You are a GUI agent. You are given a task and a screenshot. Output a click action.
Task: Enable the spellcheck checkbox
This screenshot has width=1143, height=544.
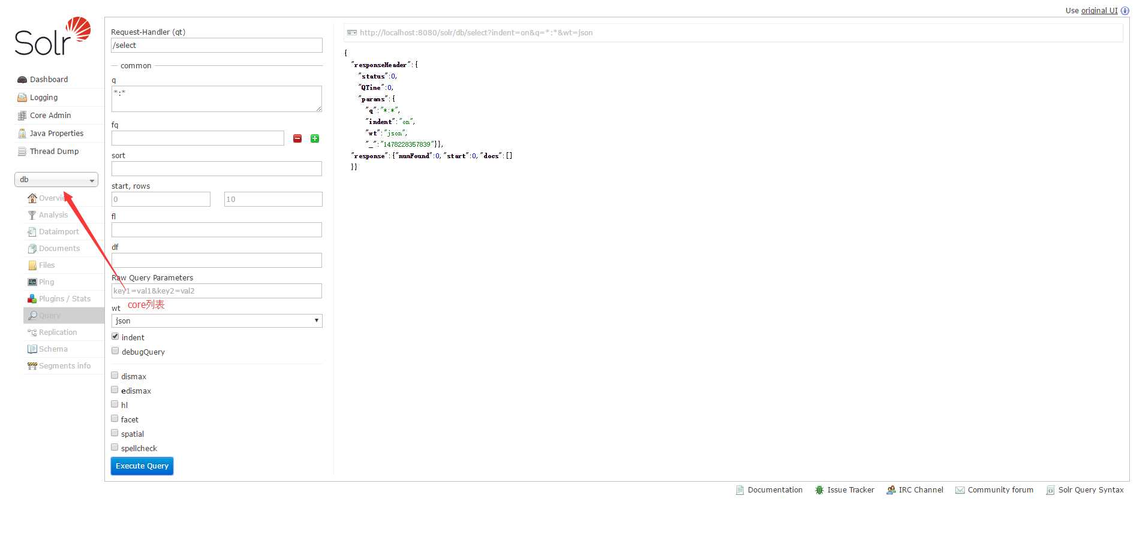click(115, 448)
